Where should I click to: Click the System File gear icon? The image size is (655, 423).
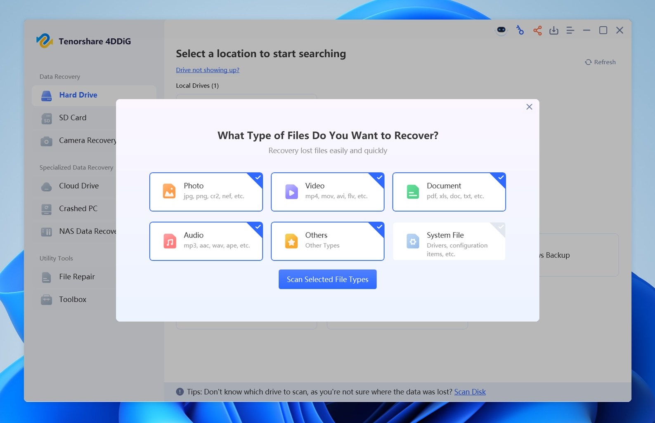(x=413, y=241)
